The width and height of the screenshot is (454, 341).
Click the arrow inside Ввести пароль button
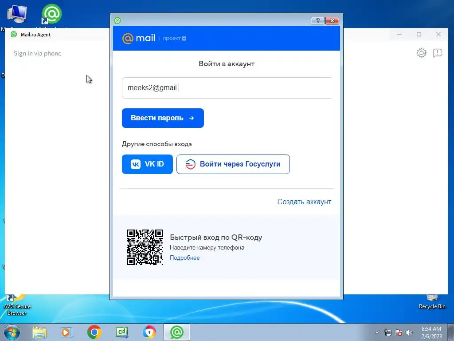click(x=192, y=118)
